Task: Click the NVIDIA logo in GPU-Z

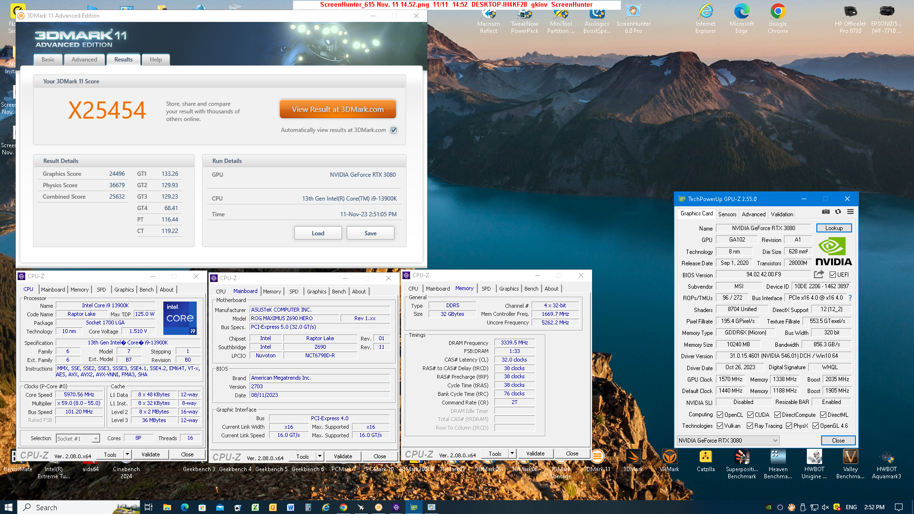Action: click(834, 252)
